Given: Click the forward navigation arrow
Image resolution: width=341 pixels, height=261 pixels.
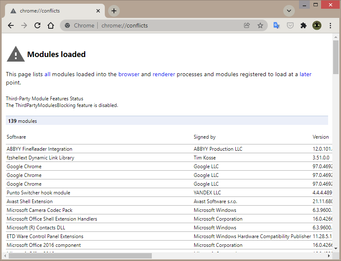Looking at the screenshot, I should click(x=24, y=25).
